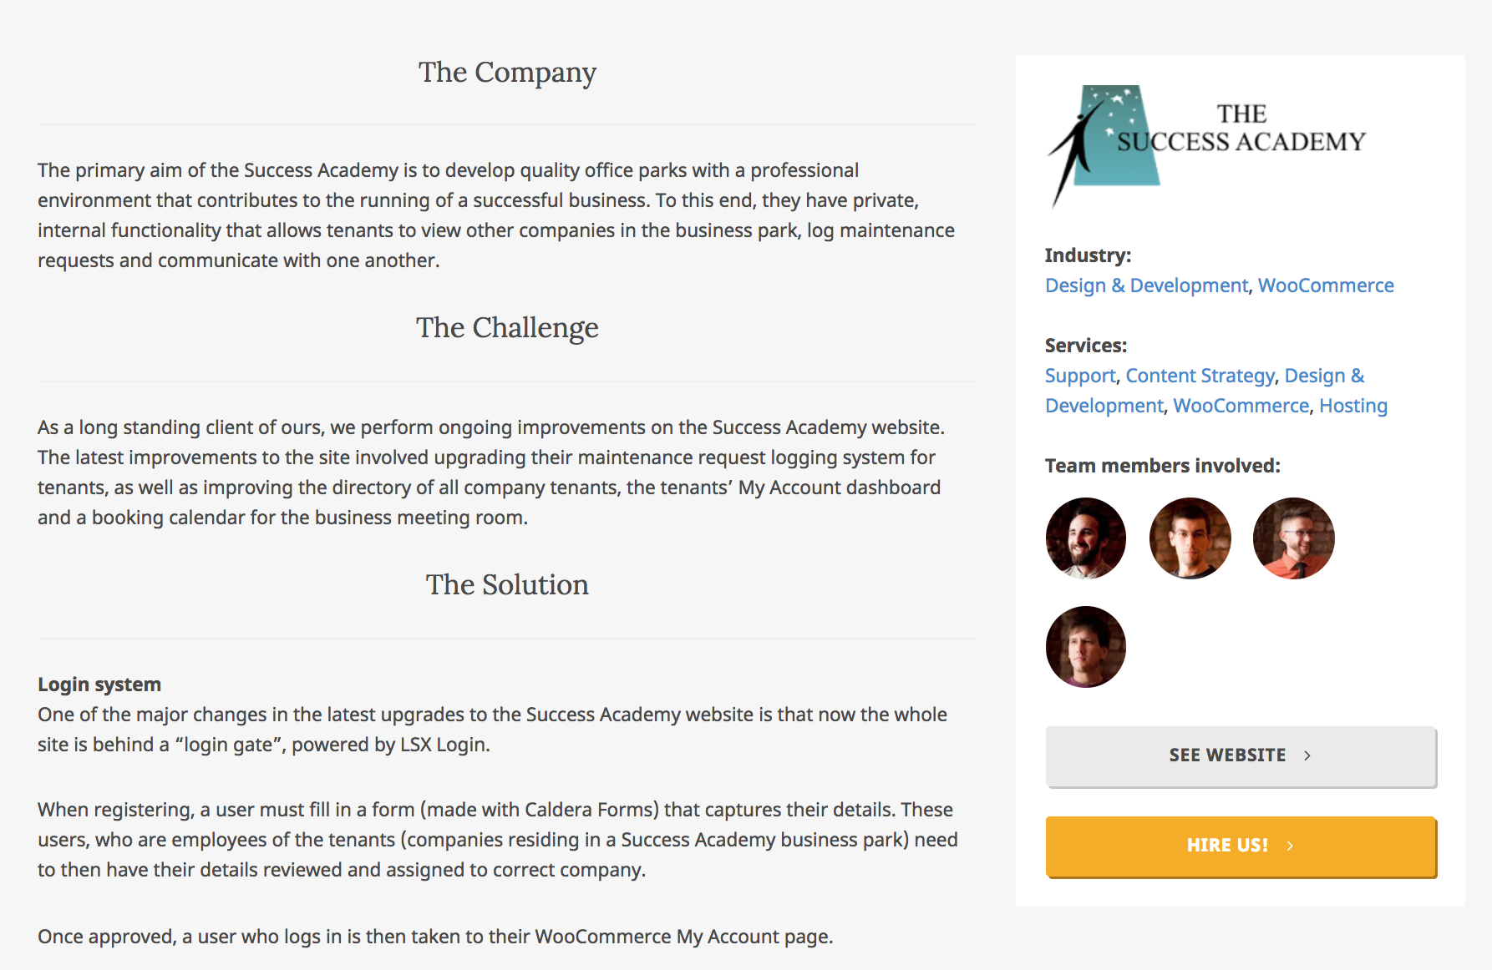Click the Login system subheading
Screen dimensions: 1492x970
click(99, 685)
